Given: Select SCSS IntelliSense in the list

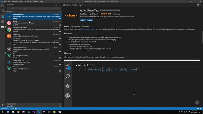Looking at the screenshot, I should point(34,49).
